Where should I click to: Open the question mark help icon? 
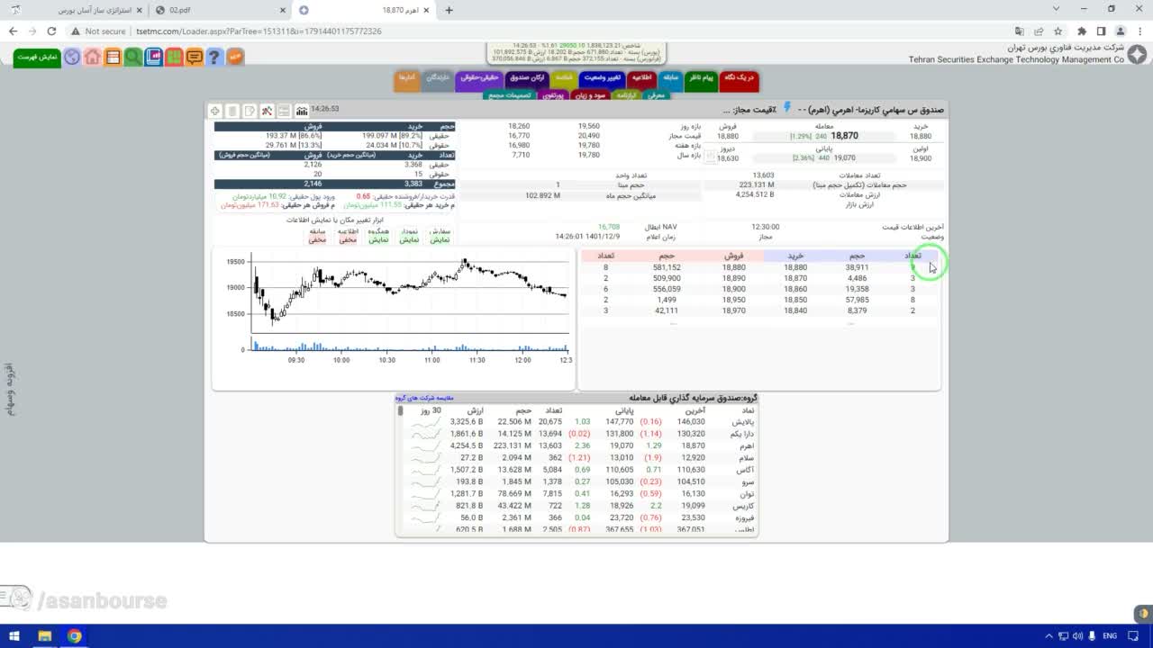point(214,57)
